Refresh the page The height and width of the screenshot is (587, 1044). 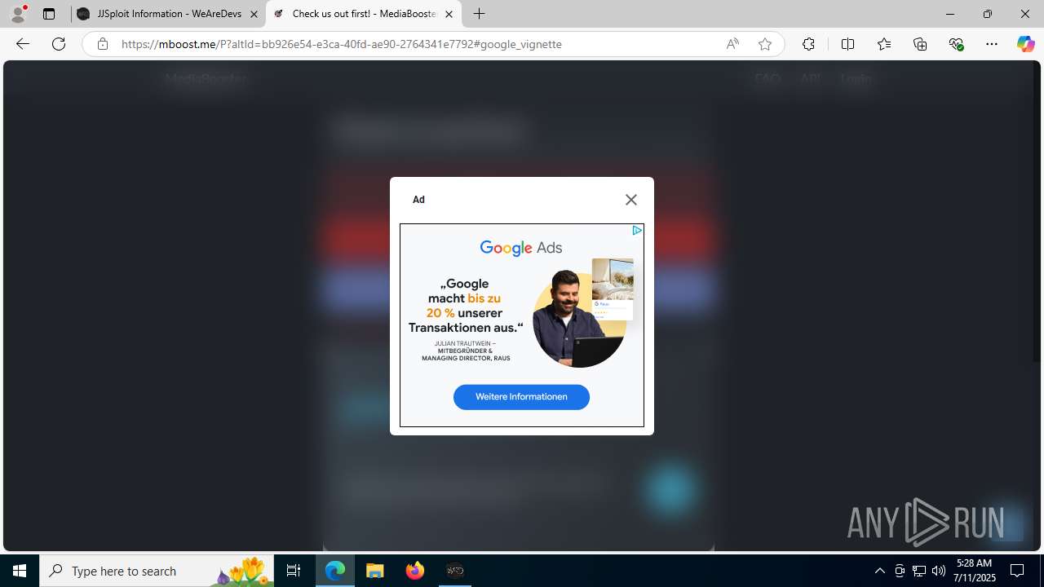click(x=59, y=44)
